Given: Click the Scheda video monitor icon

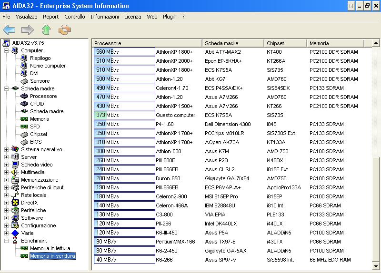Looking at the screenshot, I should tap(15, 165).
